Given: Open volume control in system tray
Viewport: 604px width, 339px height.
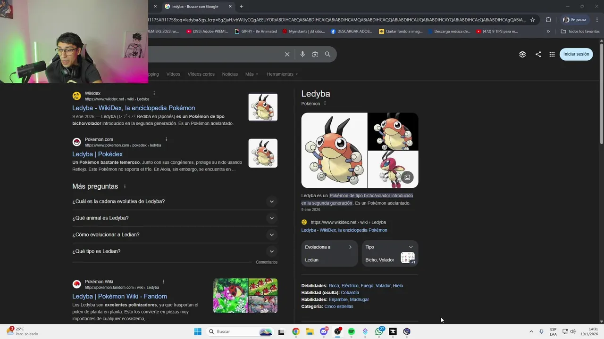Looking at the screenshot, I should pos(573,331).
